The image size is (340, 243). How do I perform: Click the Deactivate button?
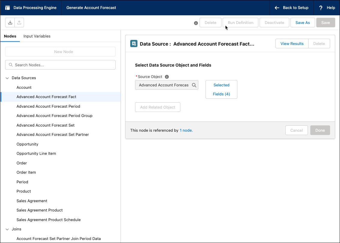pyautogui.click(x=274, y=22)
